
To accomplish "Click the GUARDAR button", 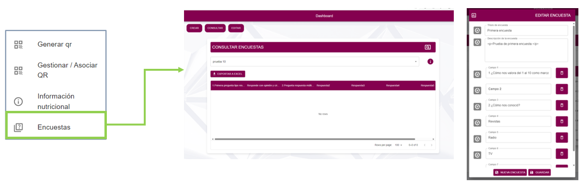I will 540,172.
